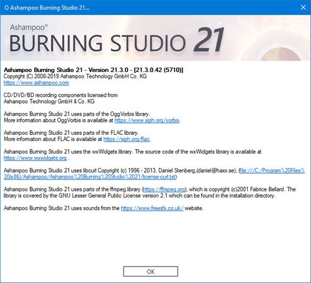Click the large '21' in the banner

(209, 40)
